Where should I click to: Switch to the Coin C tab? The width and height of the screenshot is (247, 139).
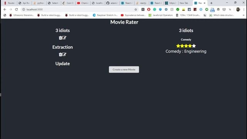pyautogui.click(x=68, y=3)
